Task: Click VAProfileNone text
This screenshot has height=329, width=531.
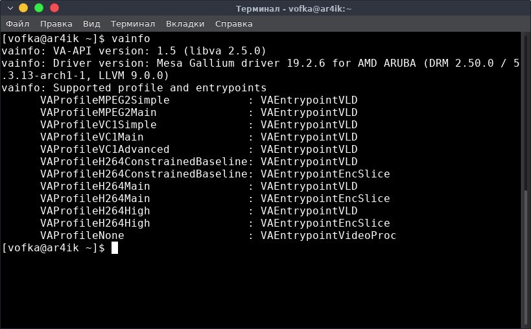Action: 82,235
